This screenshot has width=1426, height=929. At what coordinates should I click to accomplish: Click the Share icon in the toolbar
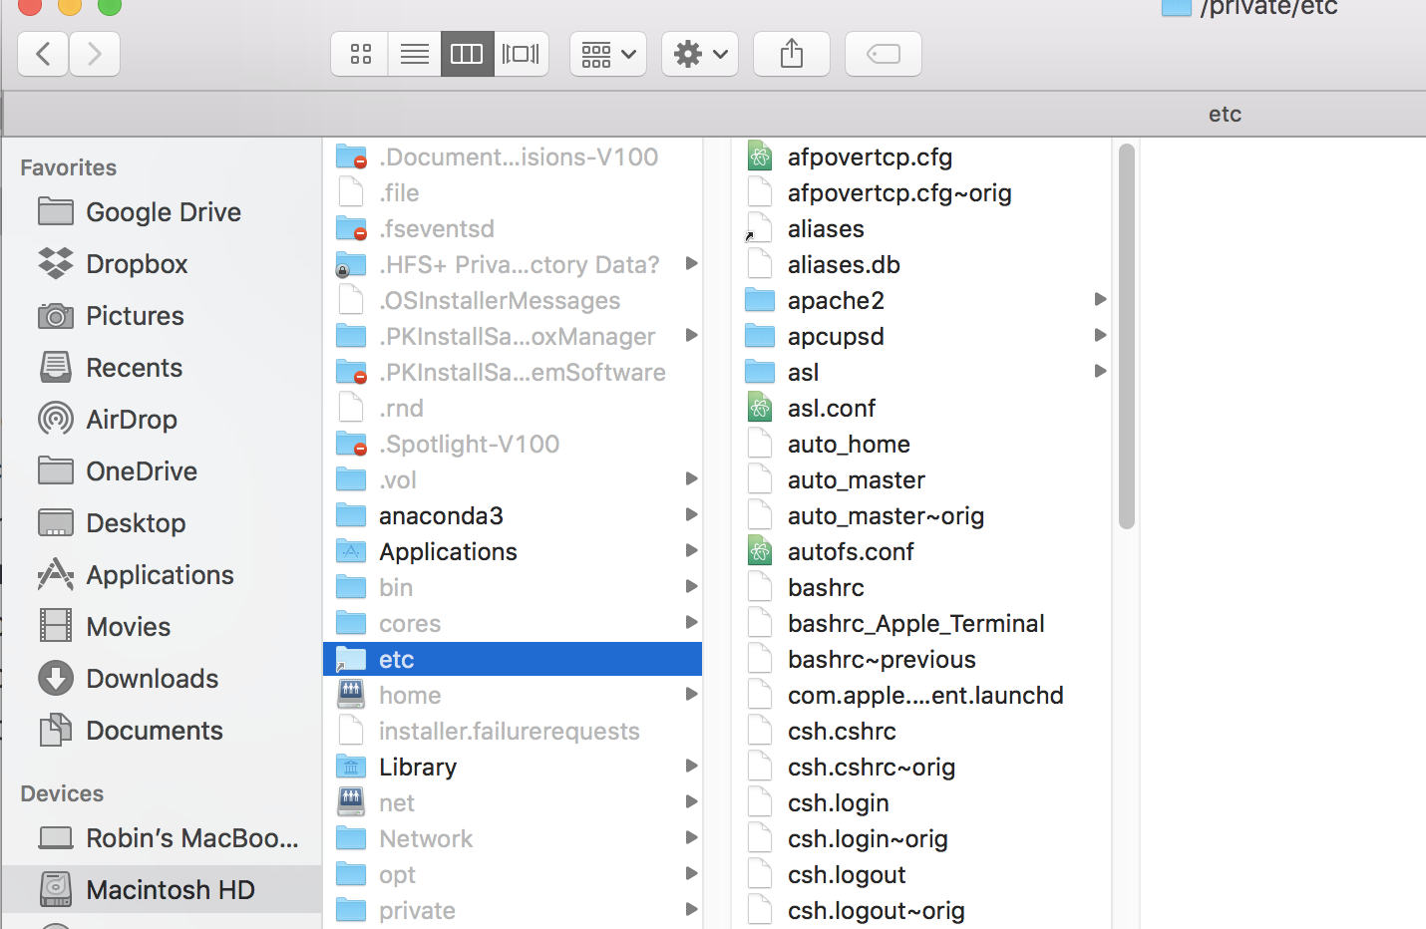click(x=791, y=53)
